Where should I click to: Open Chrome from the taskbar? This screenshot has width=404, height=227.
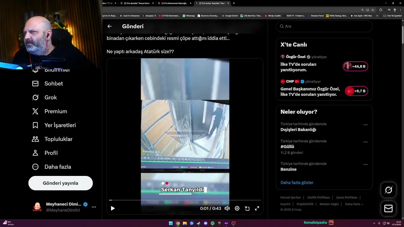(x=178, y=223)
